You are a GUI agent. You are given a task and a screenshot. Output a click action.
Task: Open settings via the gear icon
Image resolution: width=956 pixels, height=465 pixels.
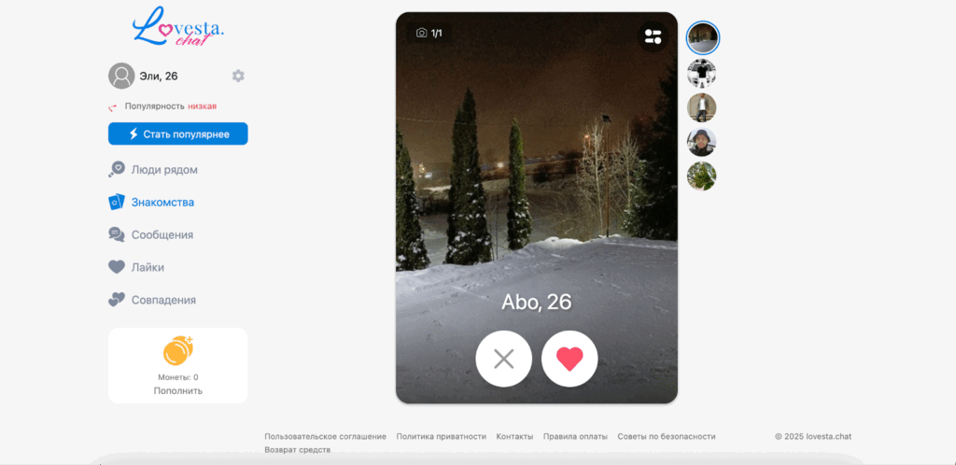pyautogui.click(x=238, y=76)
